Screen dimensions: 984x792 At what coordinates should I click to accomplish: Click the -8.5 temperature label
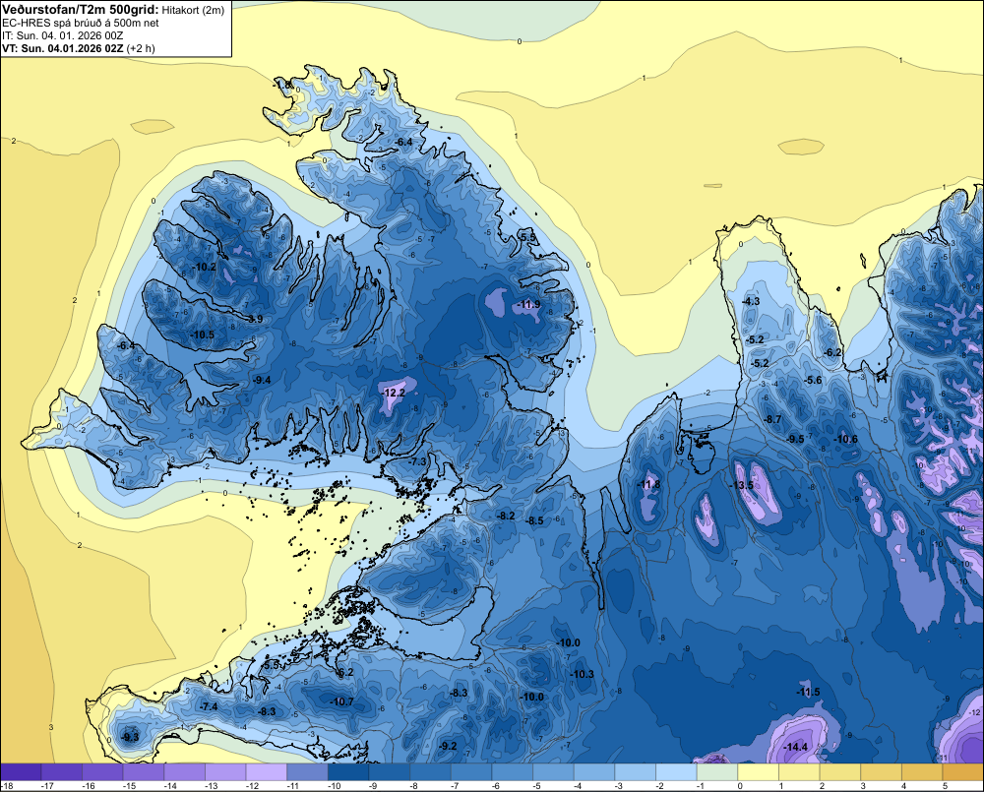pyautogui.click(x=534, y=520)
